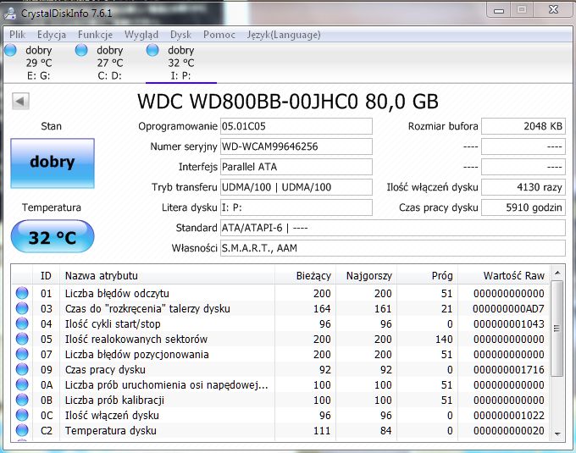Click the 32 °C temperature button

(53, 237)
